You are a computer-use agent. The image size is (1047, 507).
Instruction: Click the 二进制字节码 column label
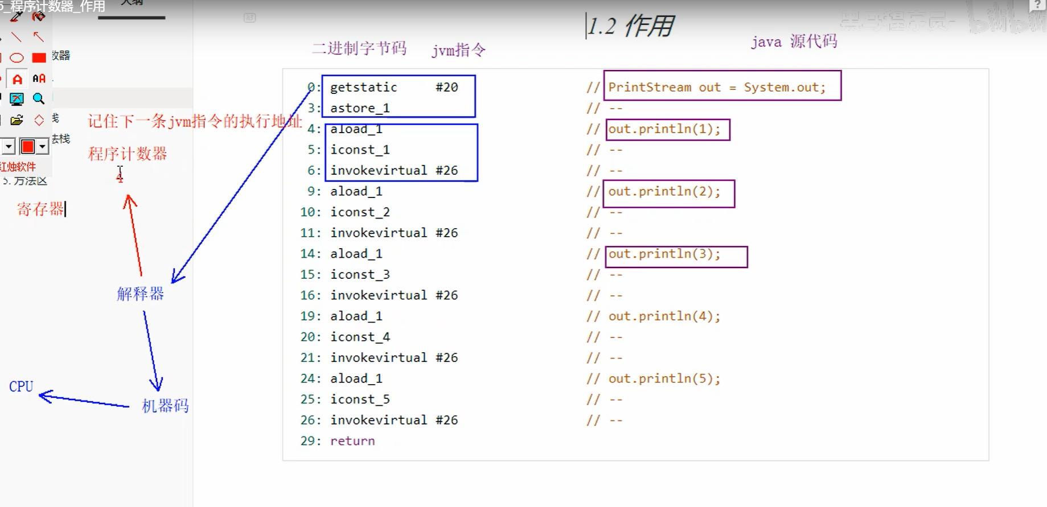tap(359, 48)
